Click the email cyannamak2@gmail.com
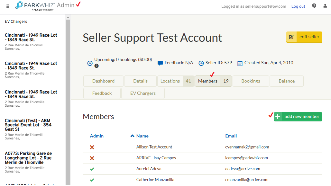This screenshot has width=331, height=186. pos(247,147)
